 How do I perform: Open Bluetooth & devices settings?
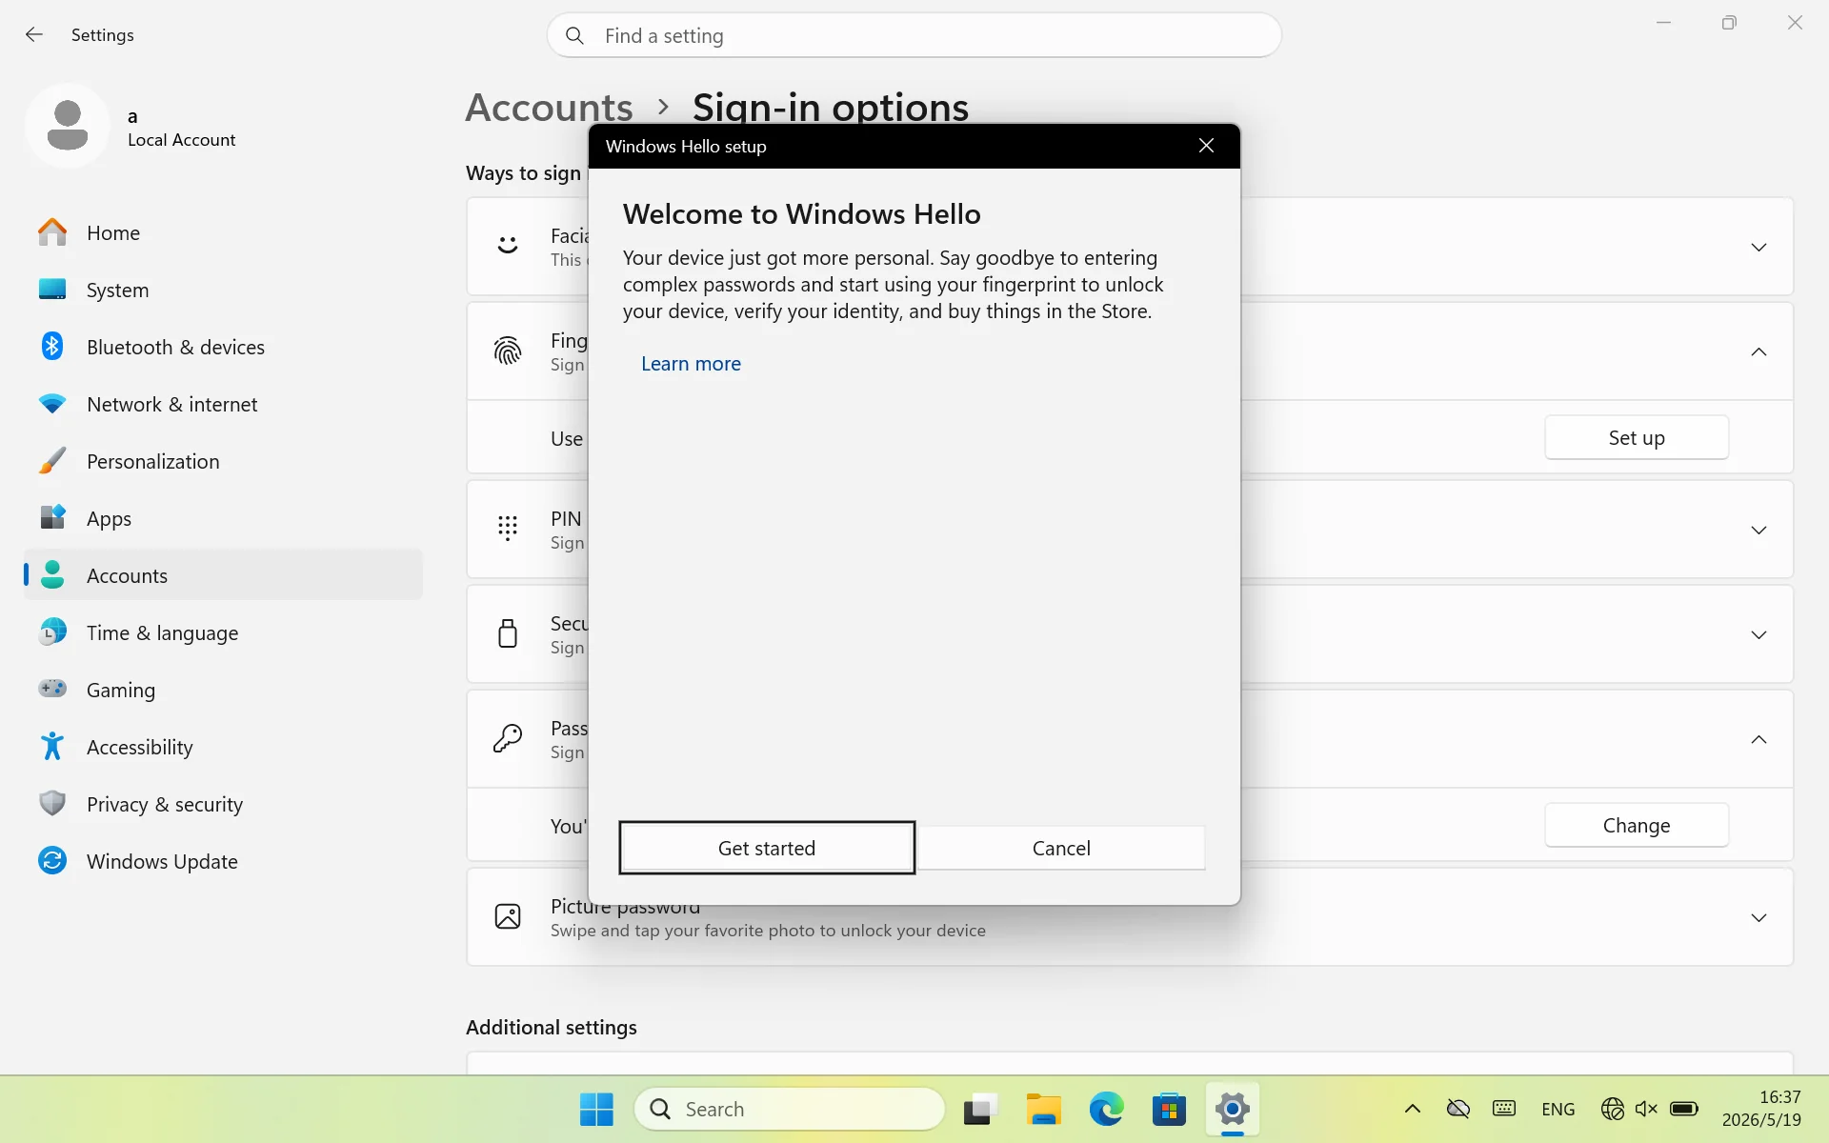click(223, 347)
